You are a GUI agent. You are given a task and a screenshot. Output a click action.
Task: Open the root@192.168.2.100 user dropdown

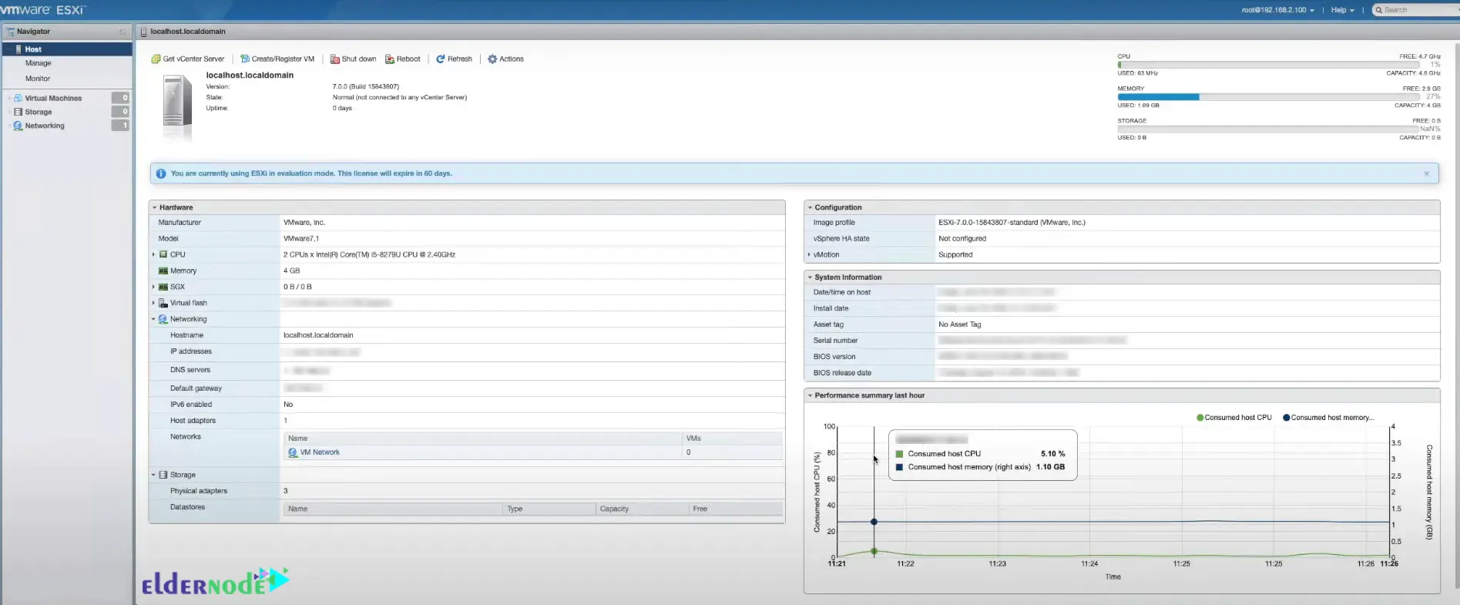(1277, 10)
